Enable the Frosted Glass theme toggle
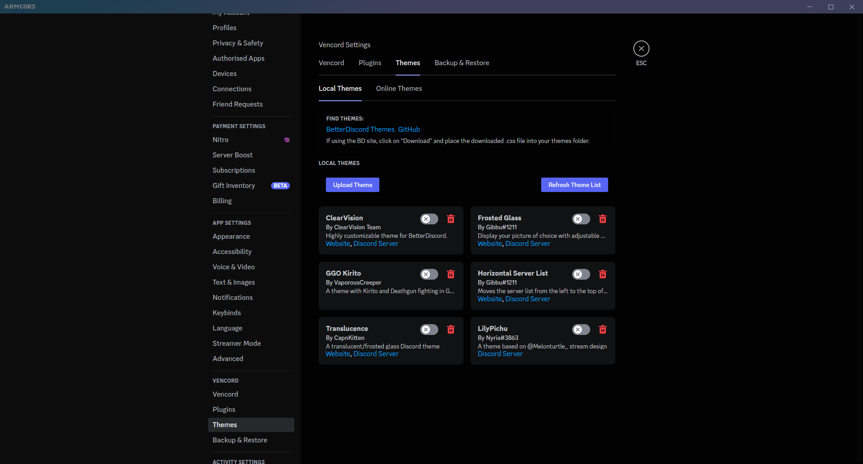Screen dimensions: 863x464 click(x=581, y=219)
